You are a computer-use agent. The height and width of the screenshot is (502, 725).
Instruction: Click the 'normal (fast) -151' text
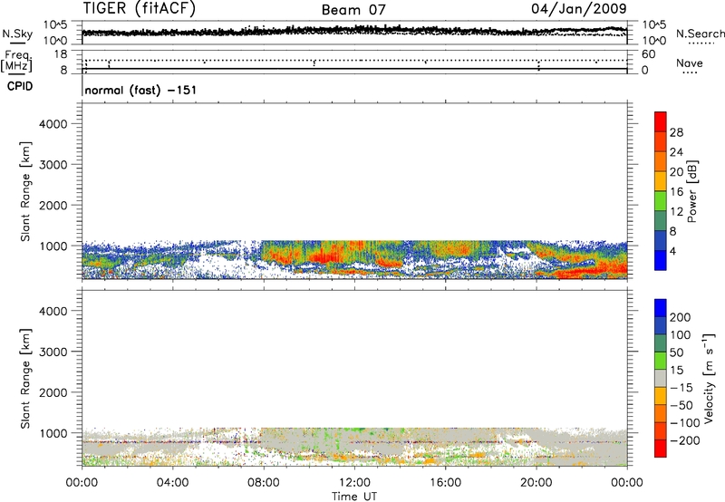pos(140,90)
